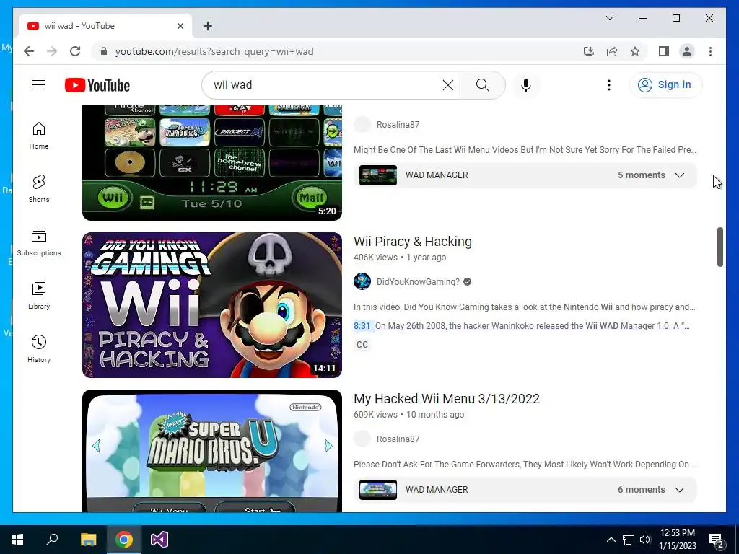739x554 pixels.
Task: Open My Hacked Wii Menu 3/13/2022 title
Action: (446, 399)
